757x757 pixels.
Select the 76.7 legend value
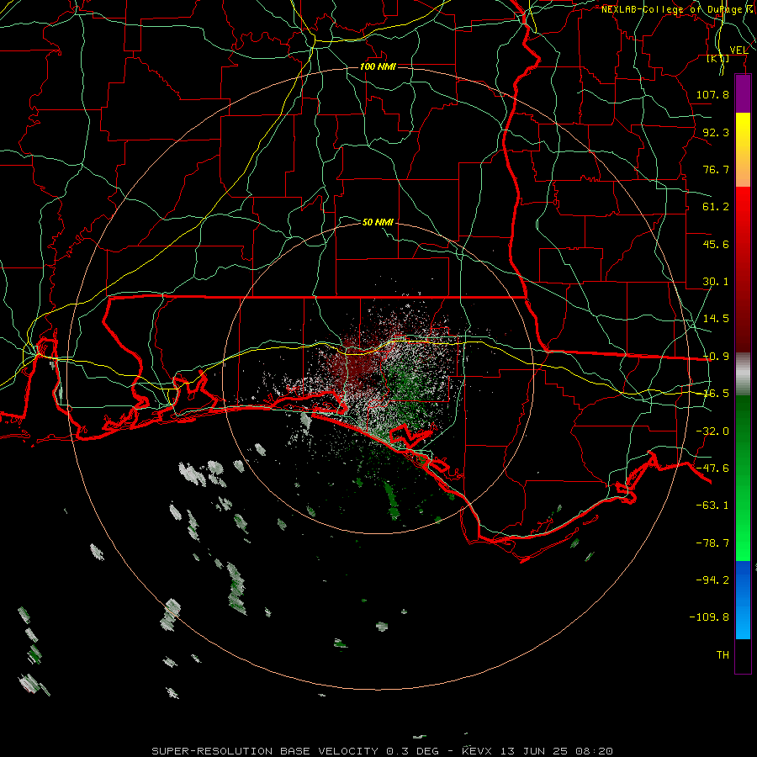click(716, 169)
